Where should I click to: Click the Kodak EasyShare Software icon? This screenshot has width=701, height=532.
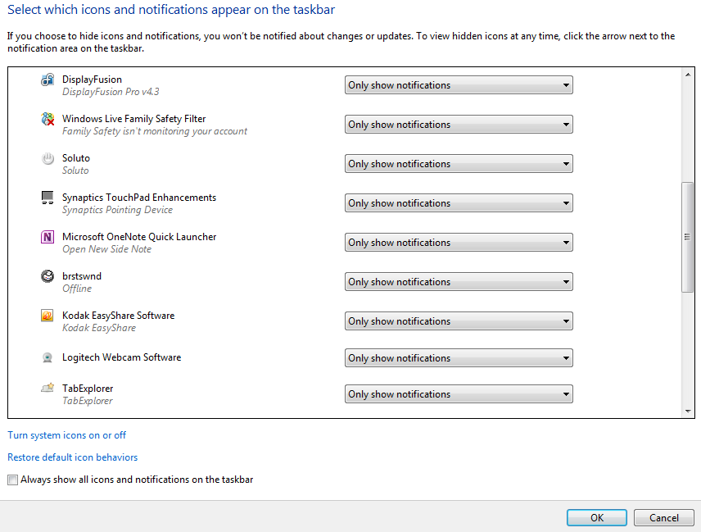coord(47,316)
